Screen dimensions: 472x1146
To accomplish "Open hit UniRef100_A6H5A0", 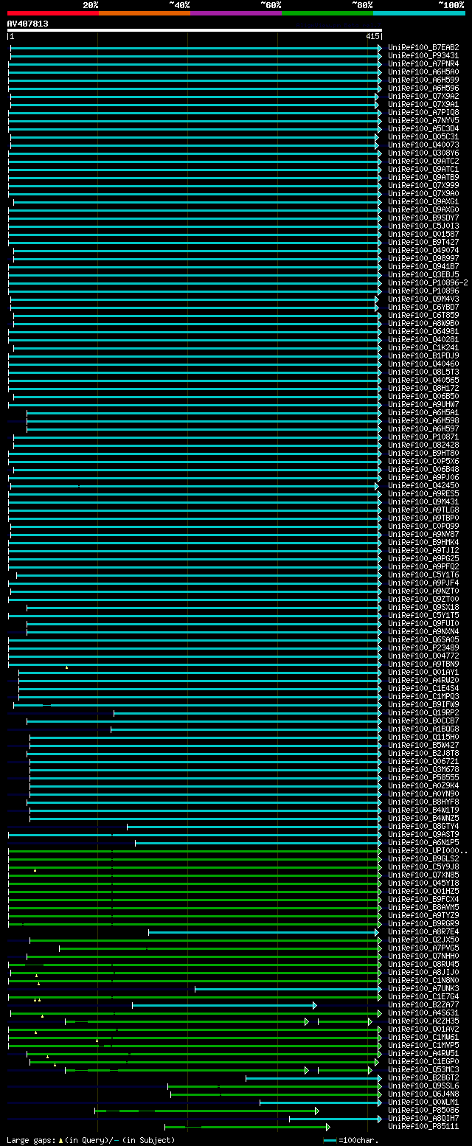I will coord(423,72).
